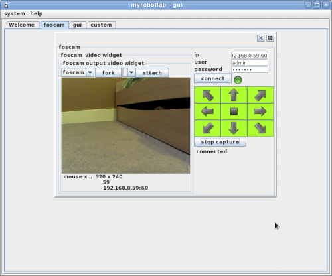Pan camera left with left arrow
Image resolution: width=332 pixels, height=276 pixels.
208,111
